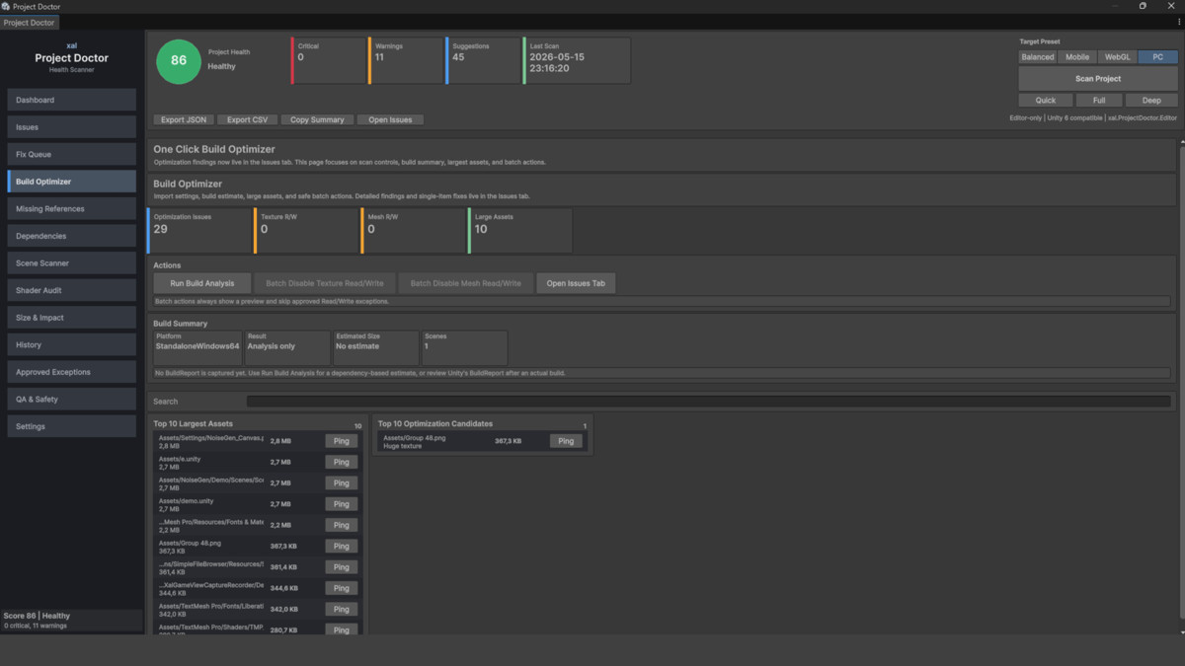Minimize the Project Doctor window
1185x666 pixels.
pyautogui.click(x=1115, y=6)
